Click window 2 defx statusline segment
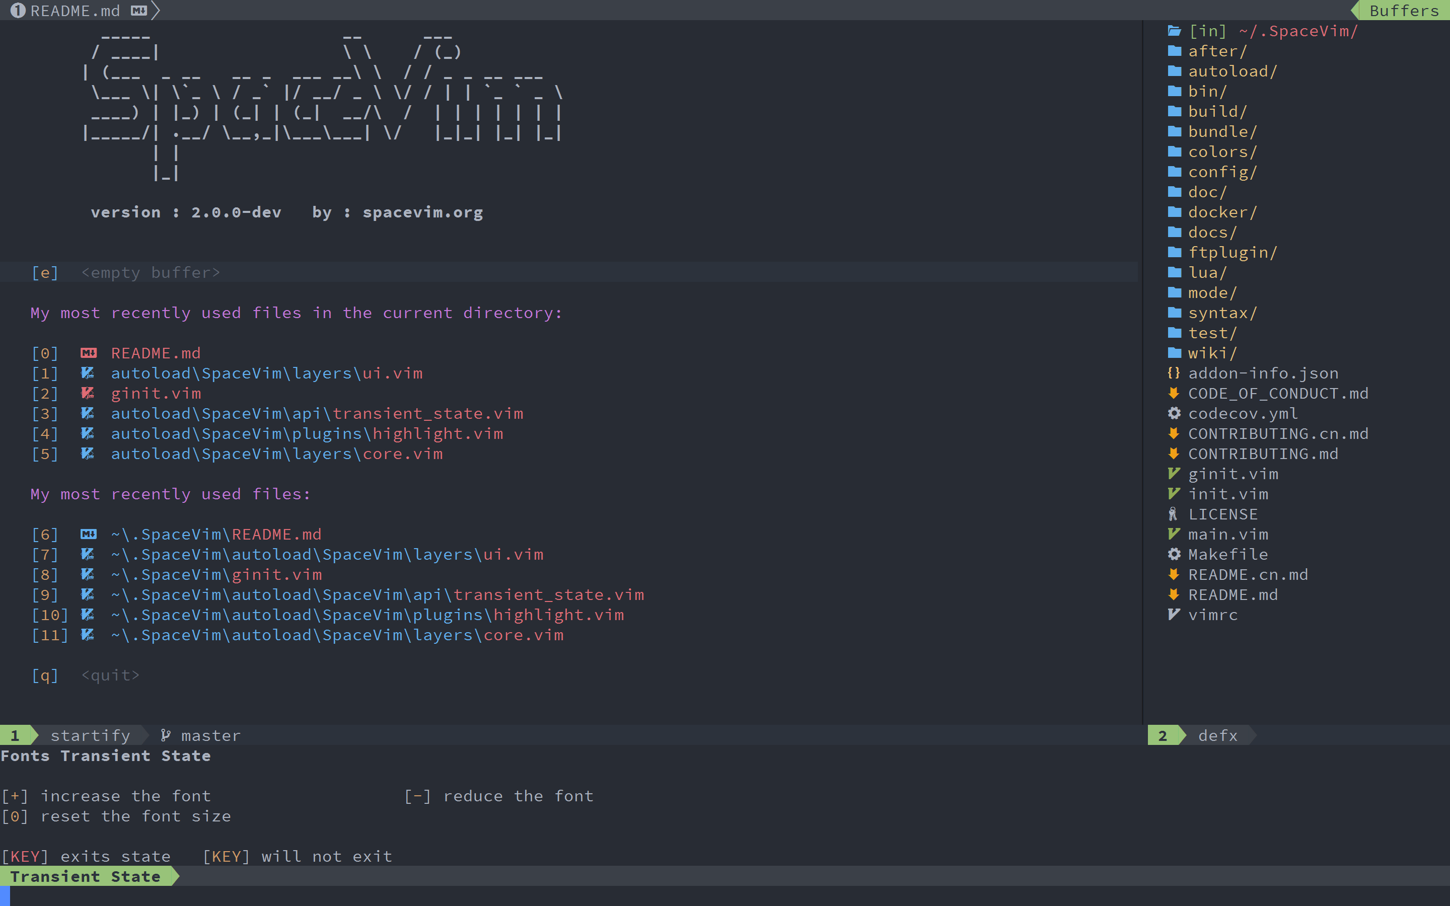 (x=1201, y=735)
